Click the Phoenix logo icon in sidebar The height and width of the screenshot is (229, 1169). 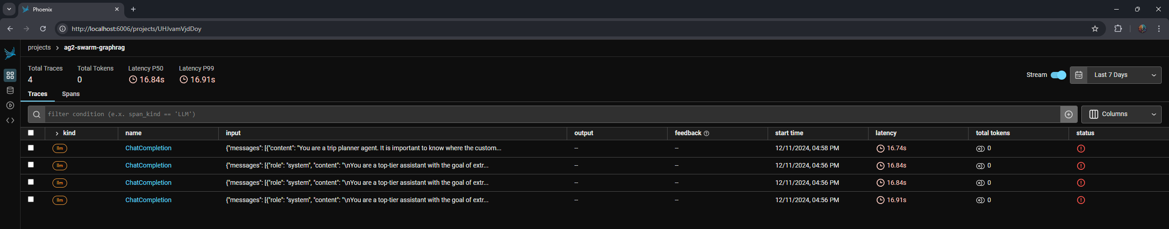(10, 53)
